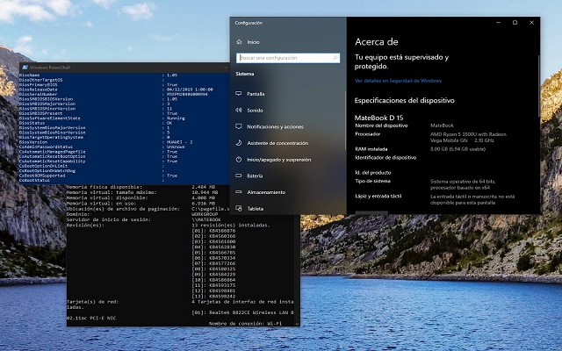Click the Acerca de page scrollbar
562x351 pixels.
[x=538, y=86]
